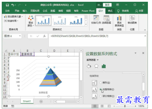This screenshot has height=109, width=152.
Task: Select the second chart style thumbnail
Action: pos(60,20)
